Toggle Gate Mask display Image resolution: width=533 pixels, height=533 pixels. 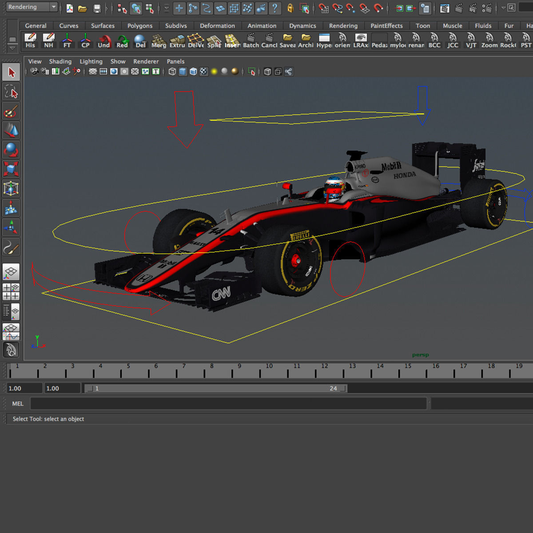click(x=124, y=72)
